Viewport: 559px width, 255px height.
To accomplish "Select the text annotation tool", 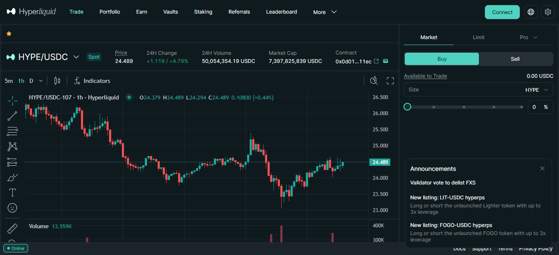I will click(12, 193).
